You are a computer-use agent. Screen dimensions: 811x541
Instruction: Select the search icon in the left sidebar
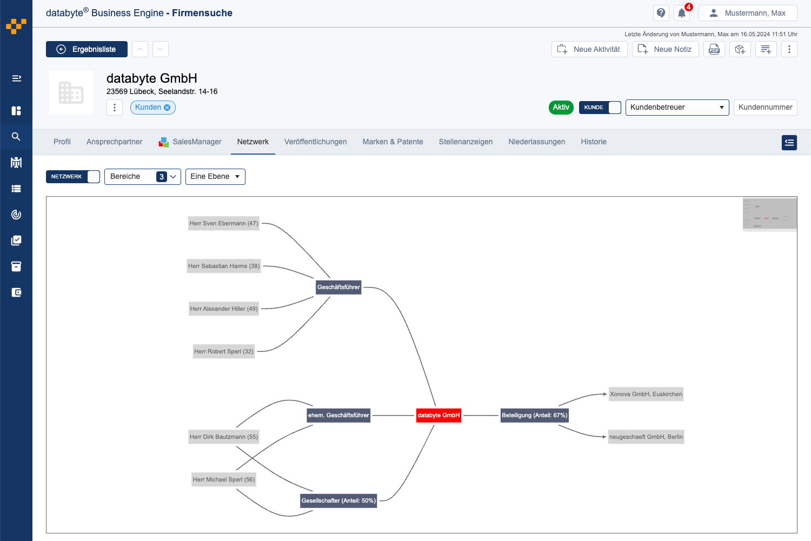(16, 136)
